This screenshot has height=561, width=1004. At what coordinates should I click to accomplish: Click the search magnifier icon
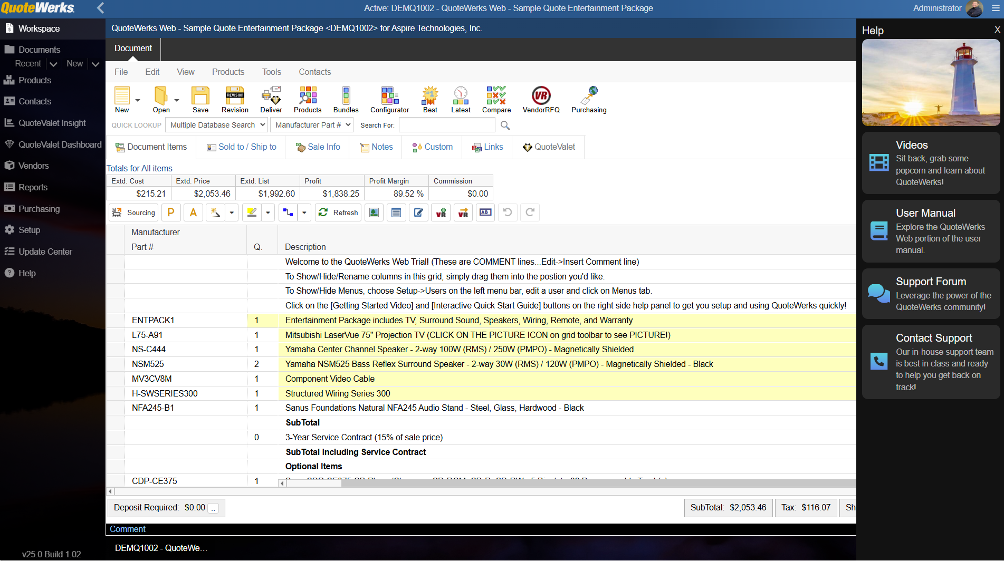[505, 125]
